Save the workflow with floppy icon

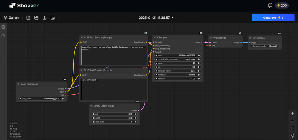click(x=53, y=17)
